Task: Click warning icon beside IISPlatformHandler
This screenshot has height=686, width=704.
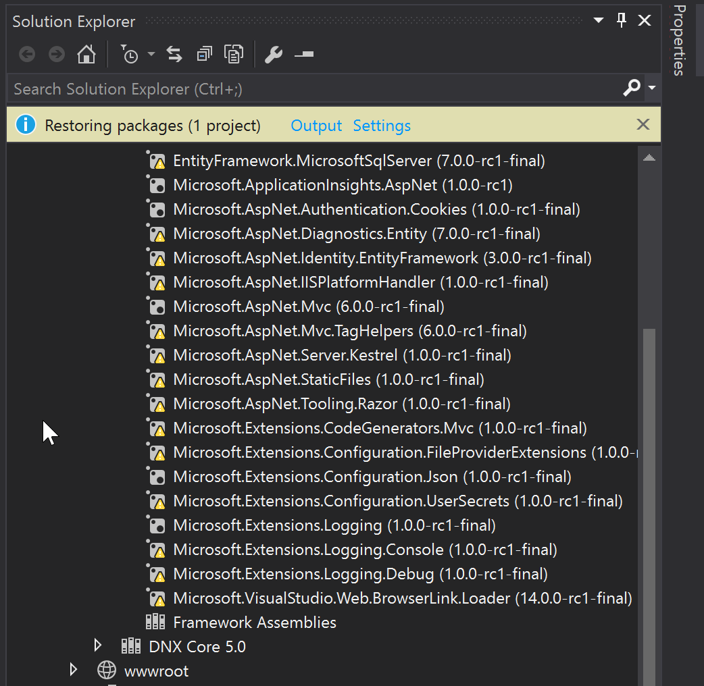Action: [x=157, y=283]
